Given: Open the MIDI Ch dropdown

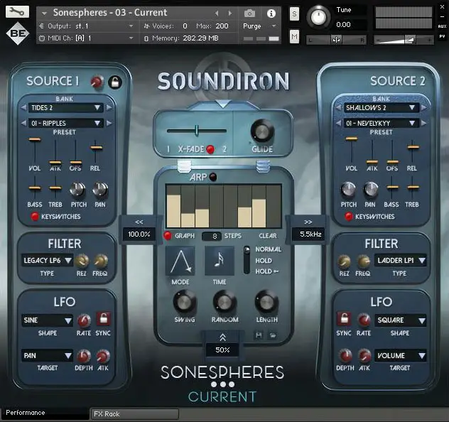Looking at the screenshot, I should coord(87,38).
